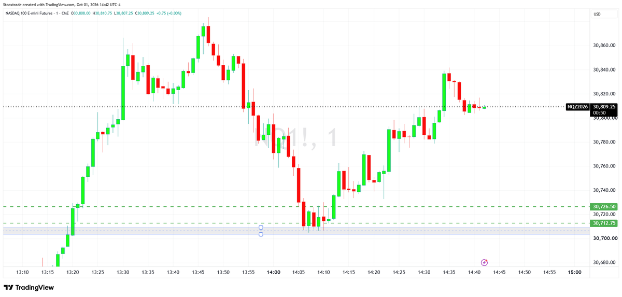This screenshot has height=297, width=622.
Task: Click the 13:45 time axis label
Action: coord(199,272)
